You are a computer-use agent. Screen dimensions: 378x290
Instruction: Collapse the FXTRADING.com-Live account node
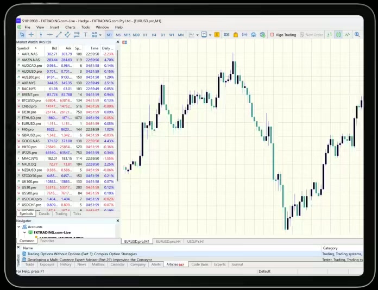[x=24, y=232]
